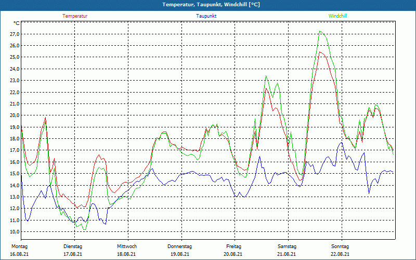Click the Samstag day label
This screenshot has height=260, width=416.
287,246
